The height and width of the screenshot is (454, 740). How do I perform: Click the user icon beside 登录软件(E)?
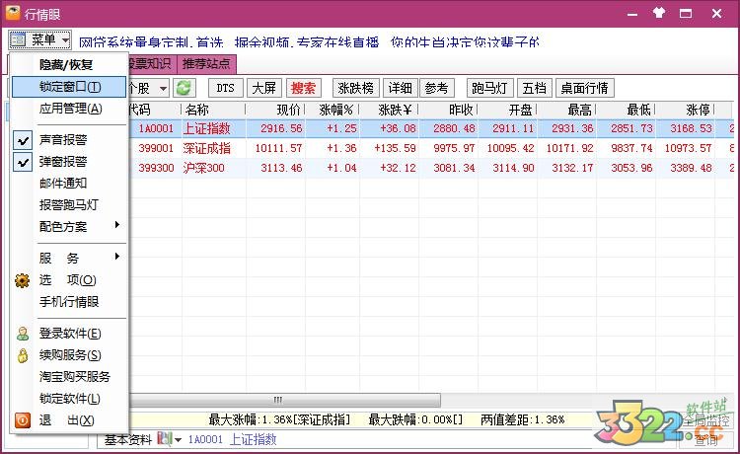pos(23,334)
